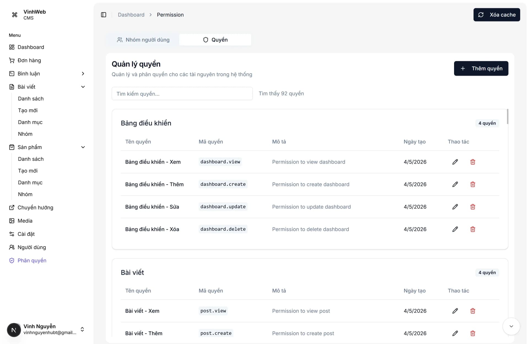Select the Quyền tab
The image size is (529, 344).
pos(215,39)
